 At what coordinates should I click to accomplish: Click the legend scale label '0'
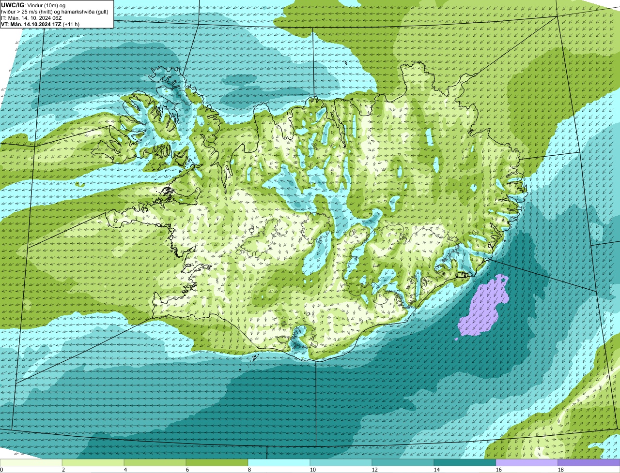1,470
